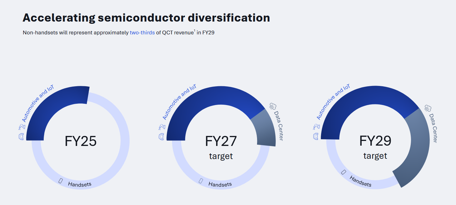Click the "target" text under FY27

click(221, 156)
